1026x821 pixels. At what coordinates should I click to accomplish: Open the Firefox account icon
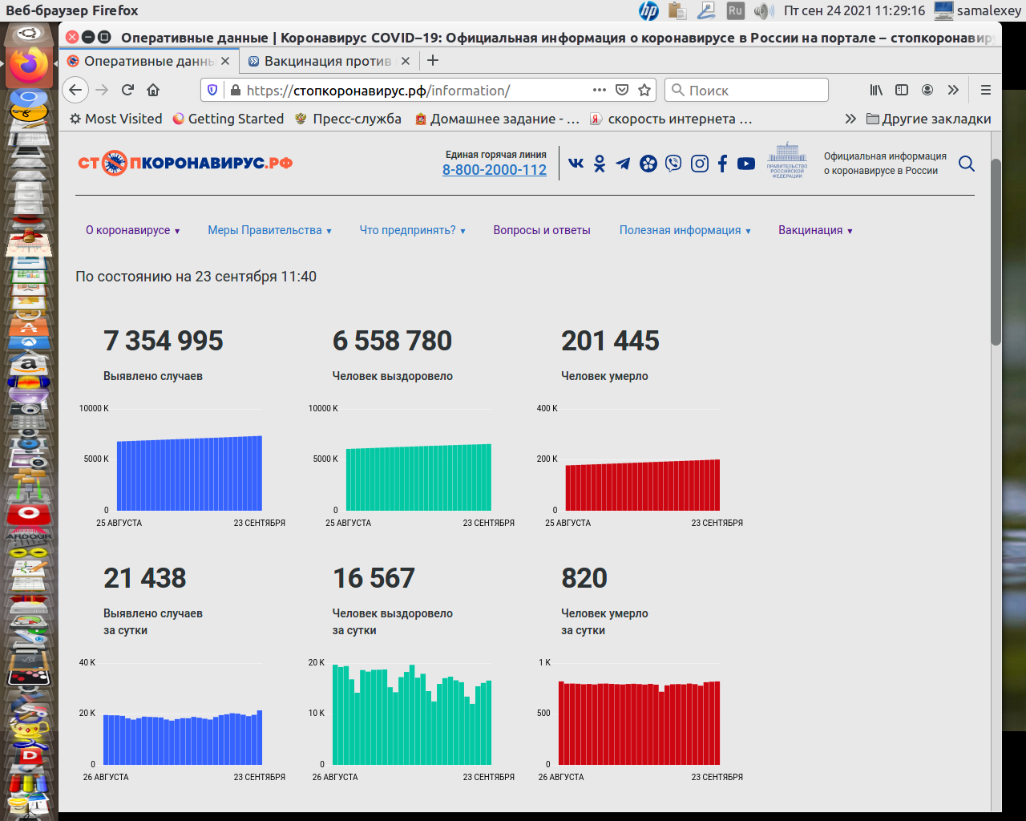tap(927, 90)
